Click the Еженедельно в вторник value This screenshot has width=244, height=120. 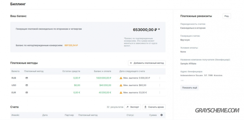click(193, 28)
